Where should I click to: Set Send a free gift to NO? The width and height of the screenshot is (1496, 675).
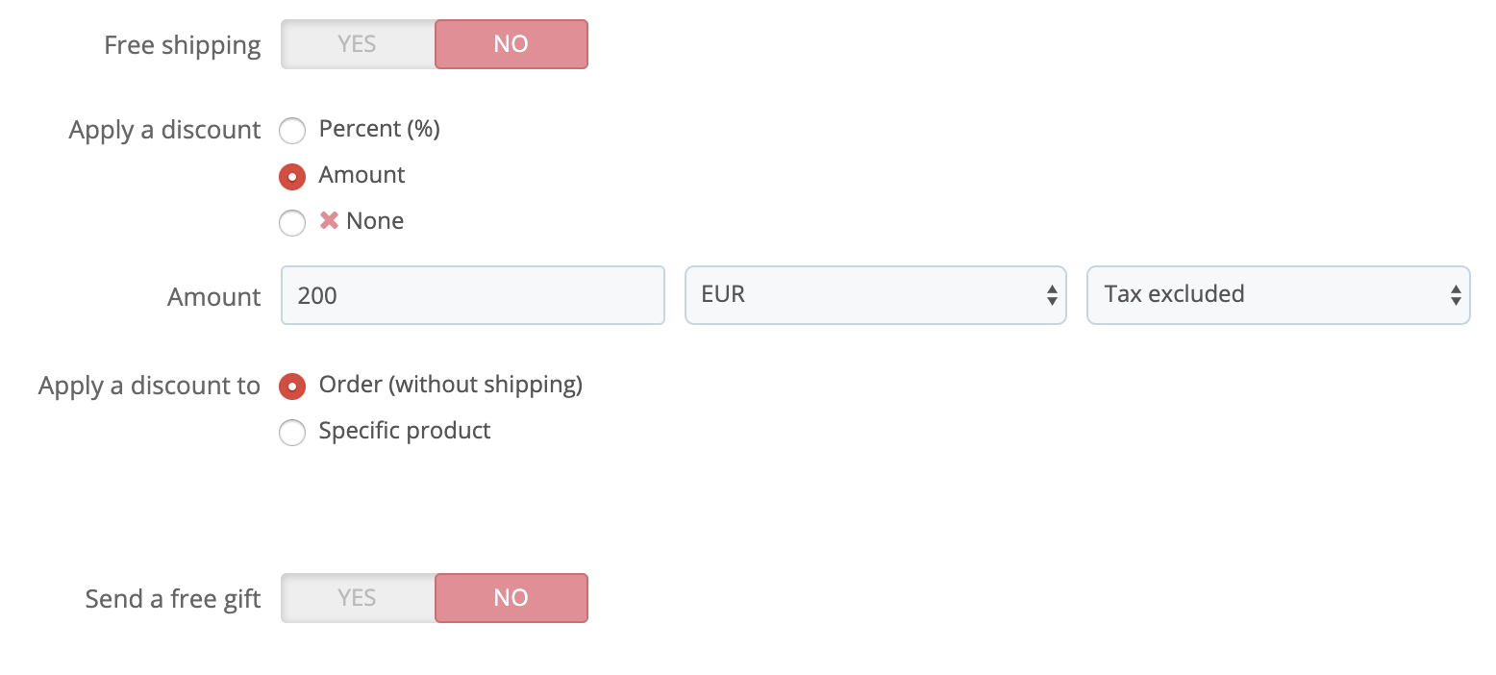[511, 598]
